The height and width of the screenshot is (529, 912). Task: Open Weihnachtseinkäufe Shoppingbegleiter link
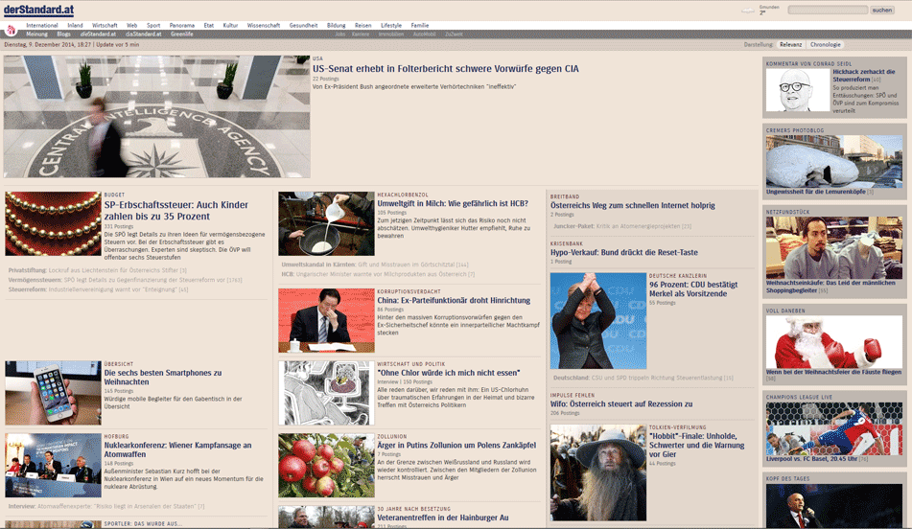point(830,287)
